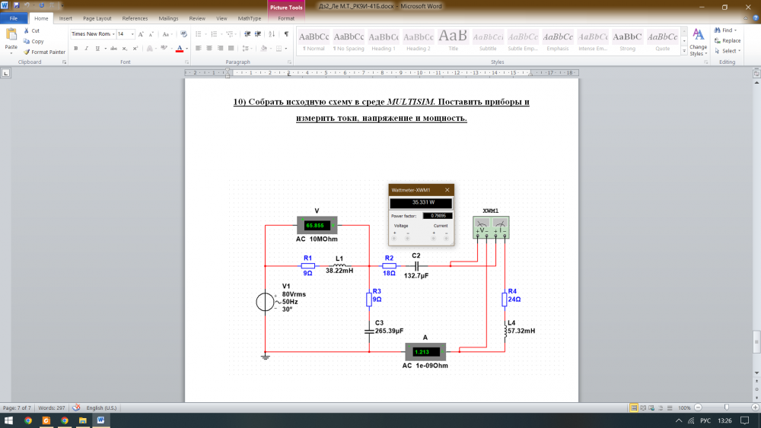
Task: Center align the paragraph
Action: pyautogui.click(x=209, y=48)
